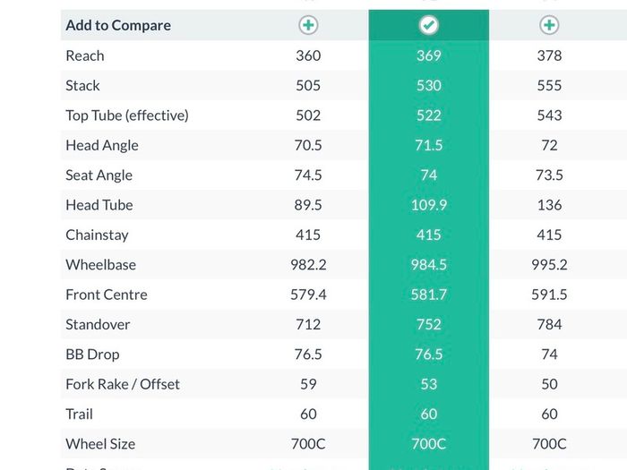This screenshot has height=470, width=627.
Task: Select the Fork Rake / Offset value 53
Action: tap(429, 384)
